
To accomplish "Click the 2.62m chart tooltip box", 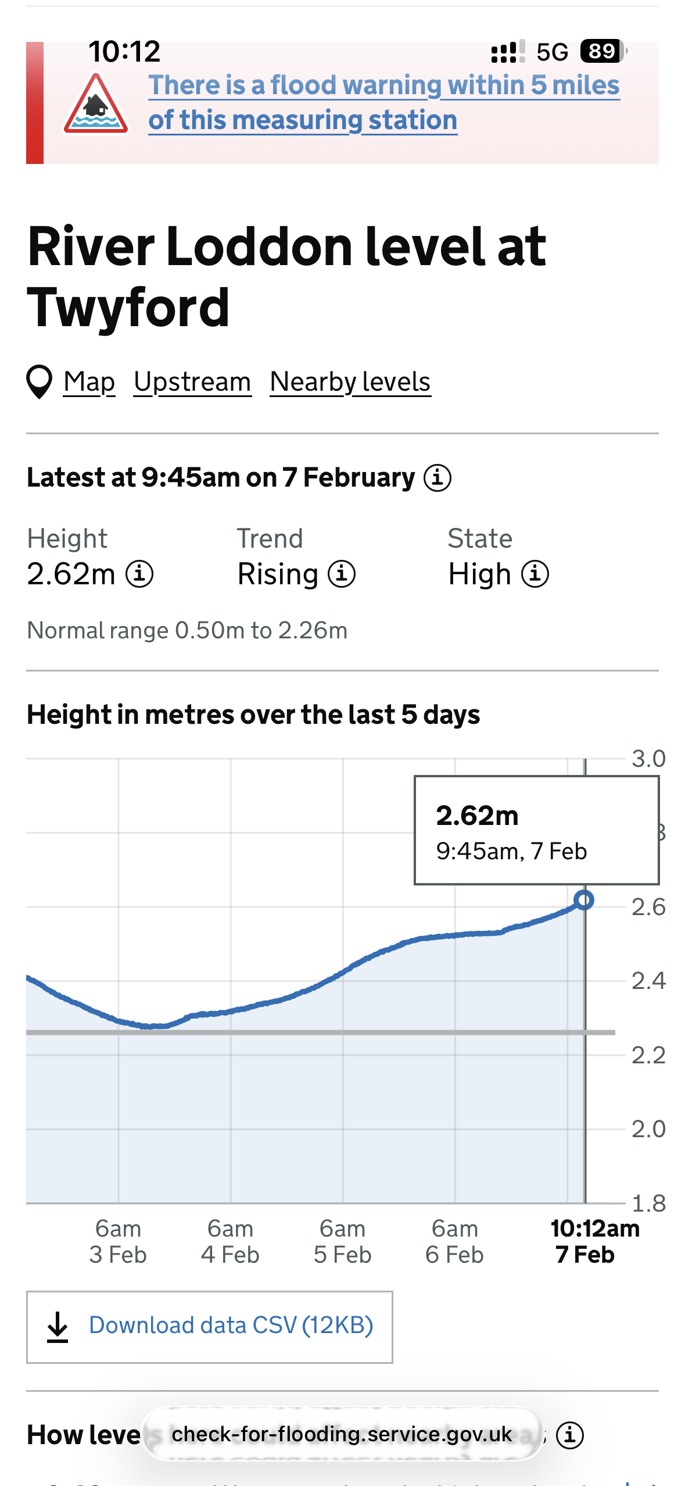I will click(536, 830).
